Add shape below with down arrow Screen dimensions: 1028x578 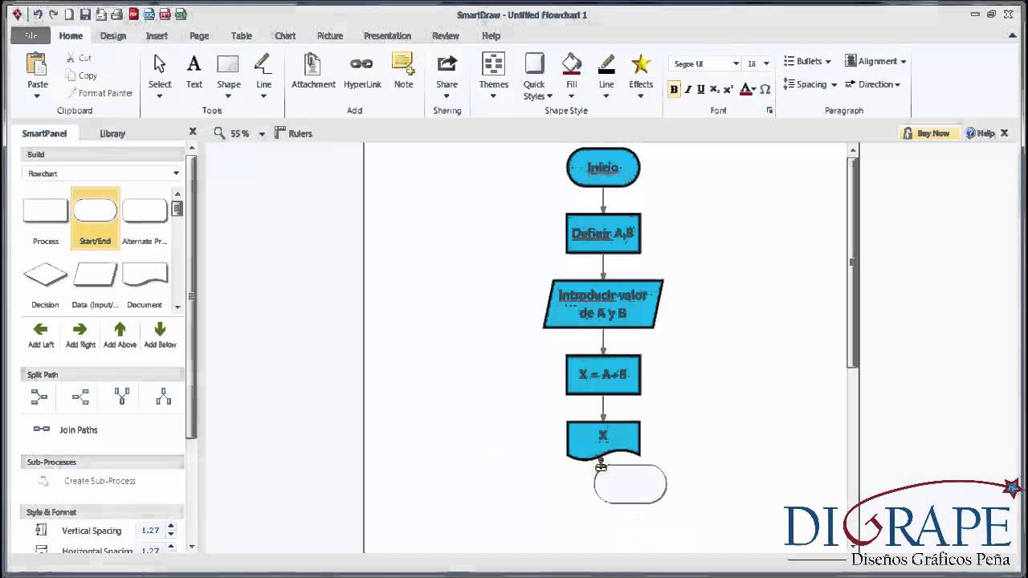click(160, 335)
